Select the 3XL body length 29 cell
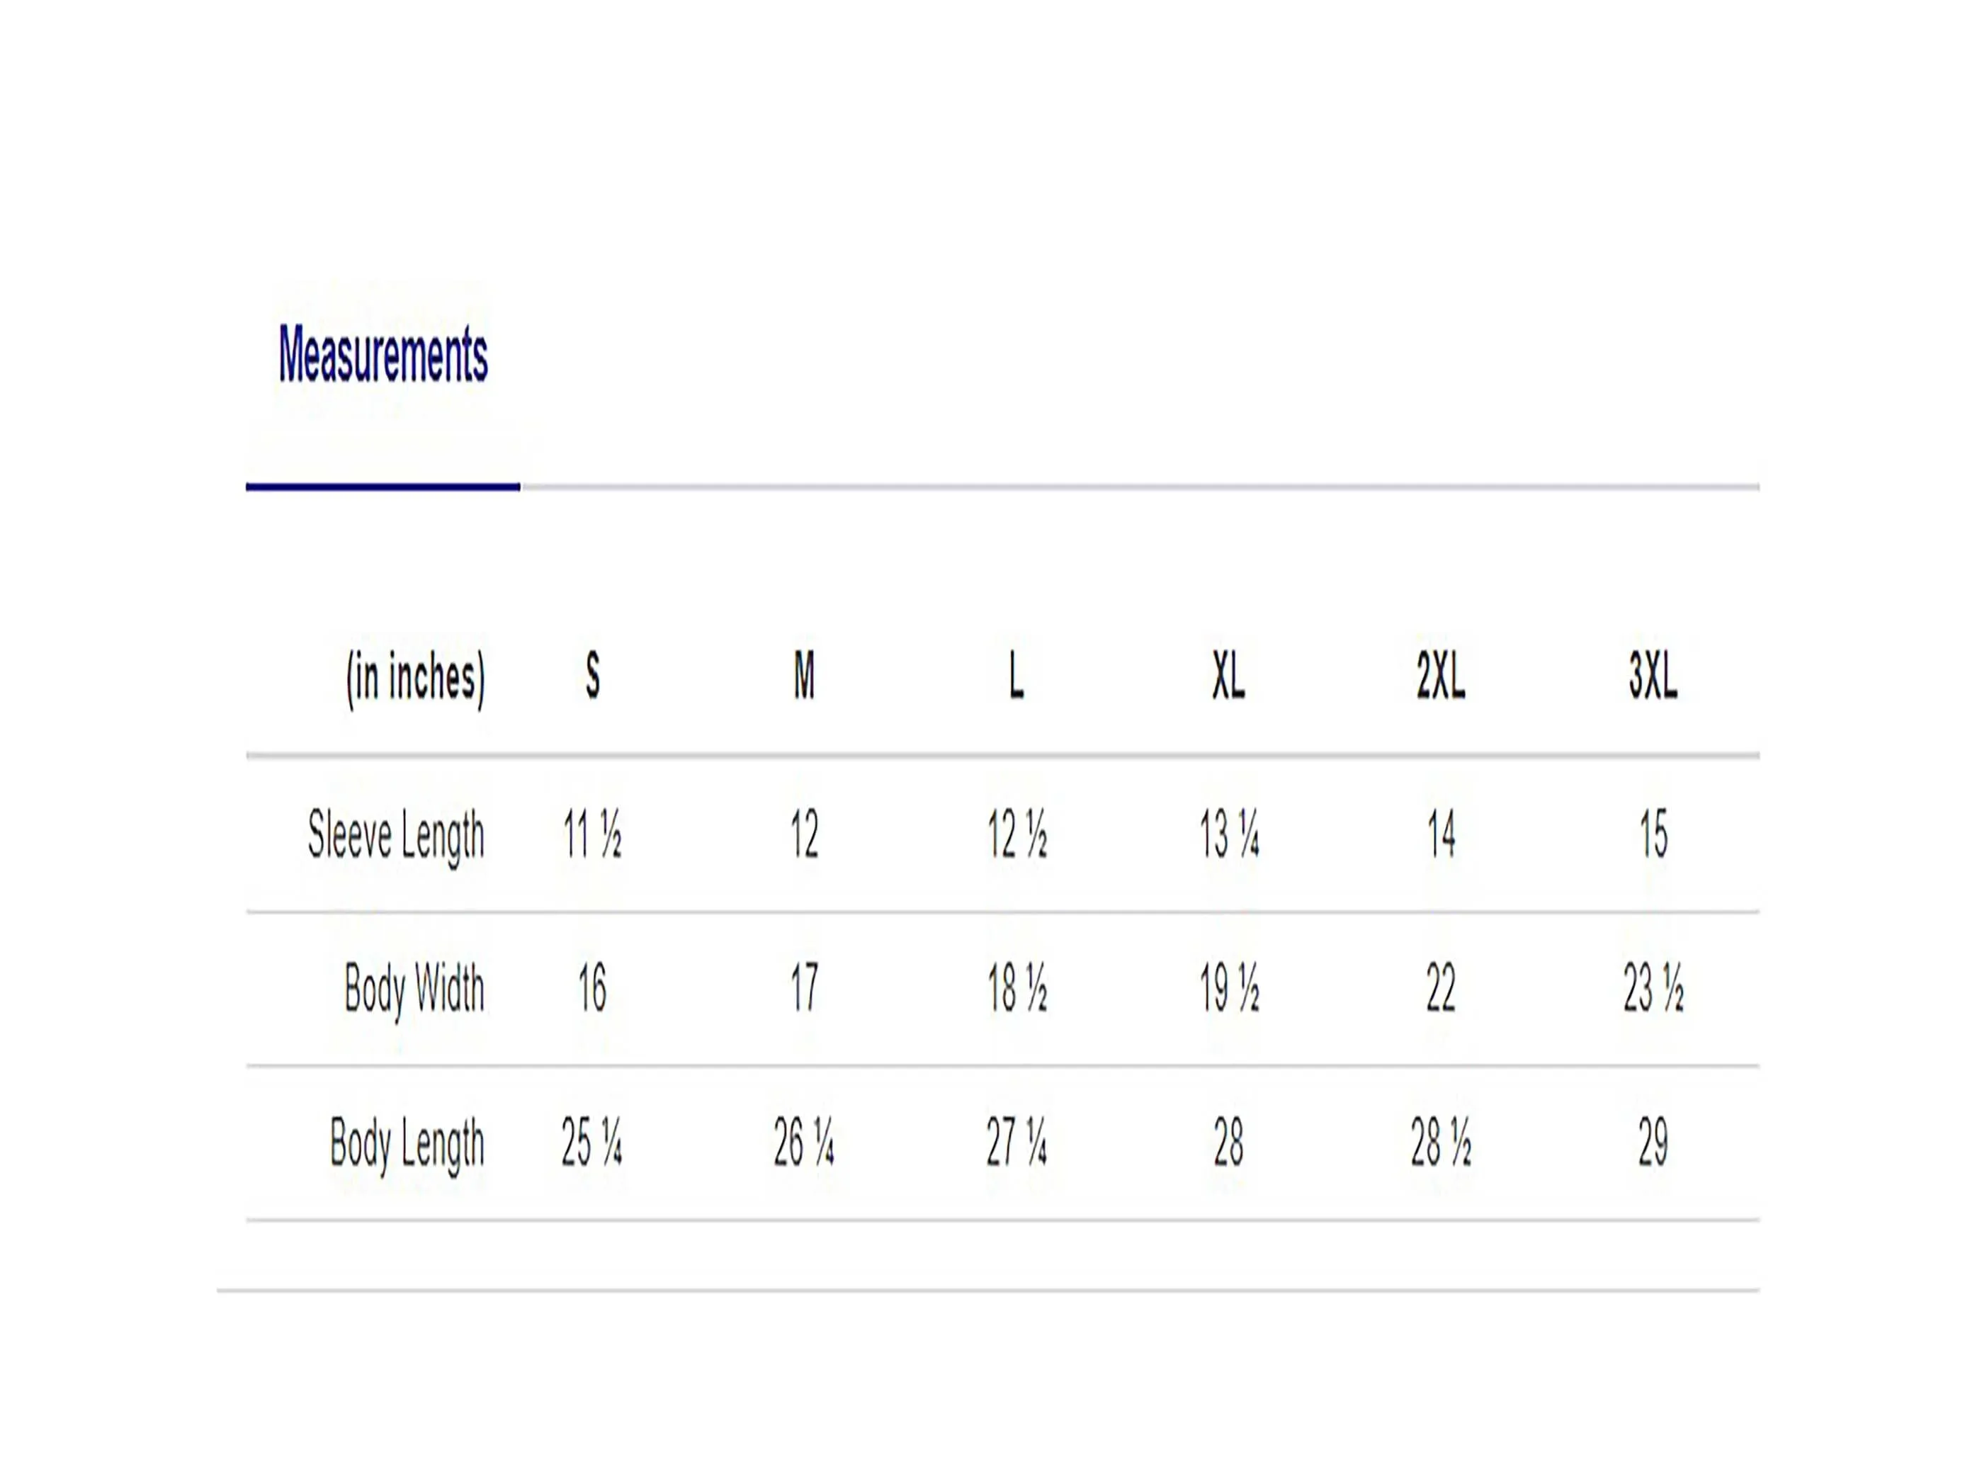Viewport: 1965px width, 1474px height. [x=1653, y=1143]
